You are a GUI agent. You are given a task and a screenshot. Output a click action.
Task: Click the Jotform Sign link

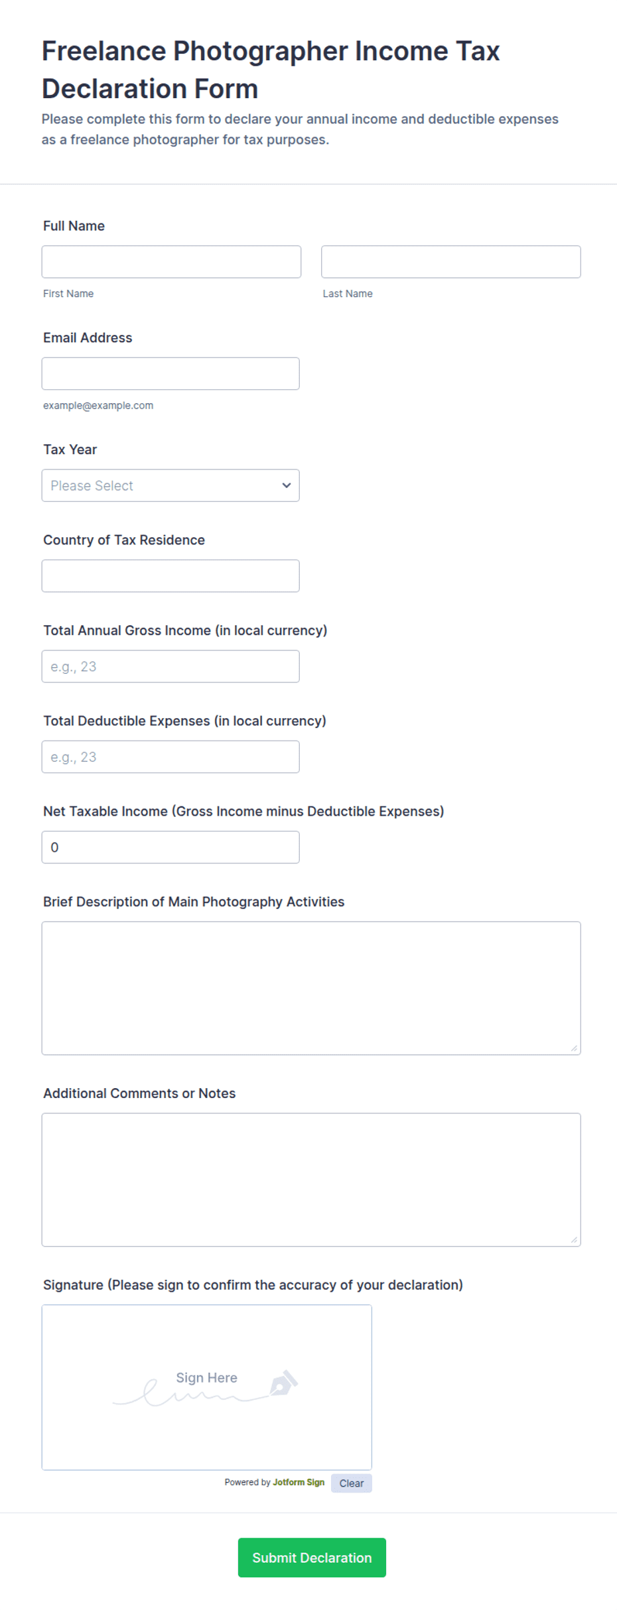coord(299,1482)
